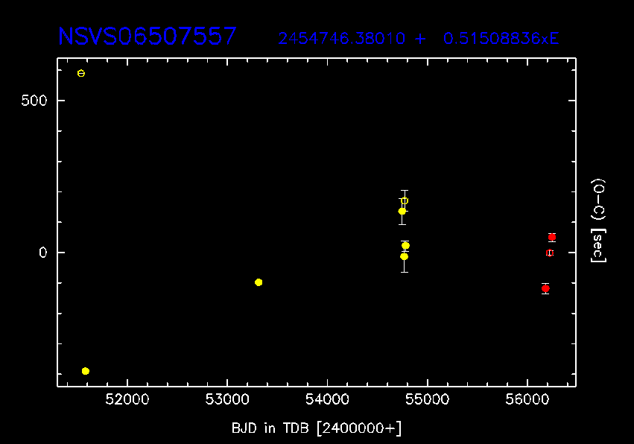634x444 pixels.
Task: Click the lowest yellow point near BJD 54800
Action: (x=405, y=256)
